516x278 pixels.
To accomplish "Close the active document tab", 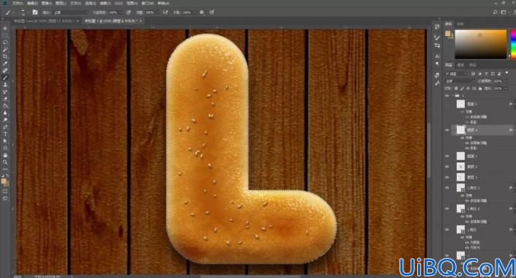I will pos(141,20).
